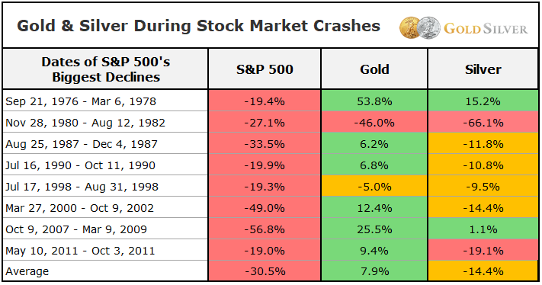Select the S&P 500 column header
The height and width of the screenshot is (285, 542).
coord(265,69)
